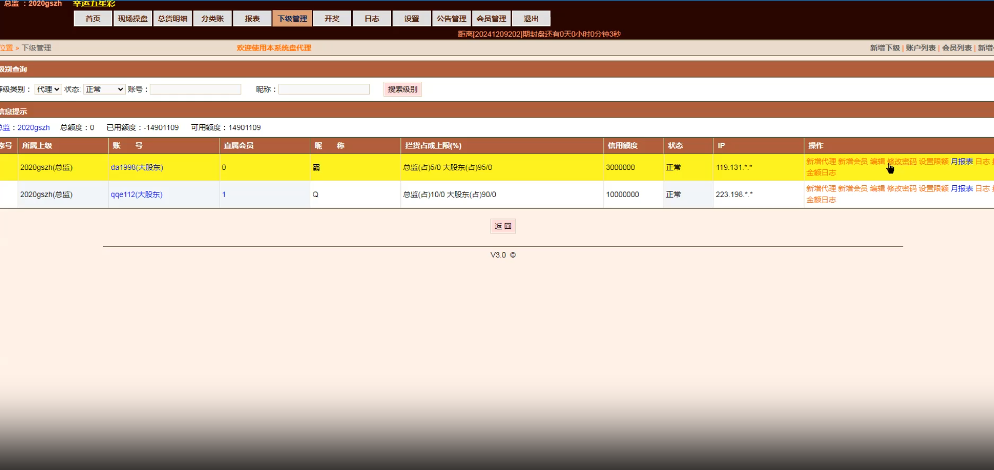This screenshot has height=470, width=994.
Task: Open 月报表 for qqe112 row
Action: [962, 188]
